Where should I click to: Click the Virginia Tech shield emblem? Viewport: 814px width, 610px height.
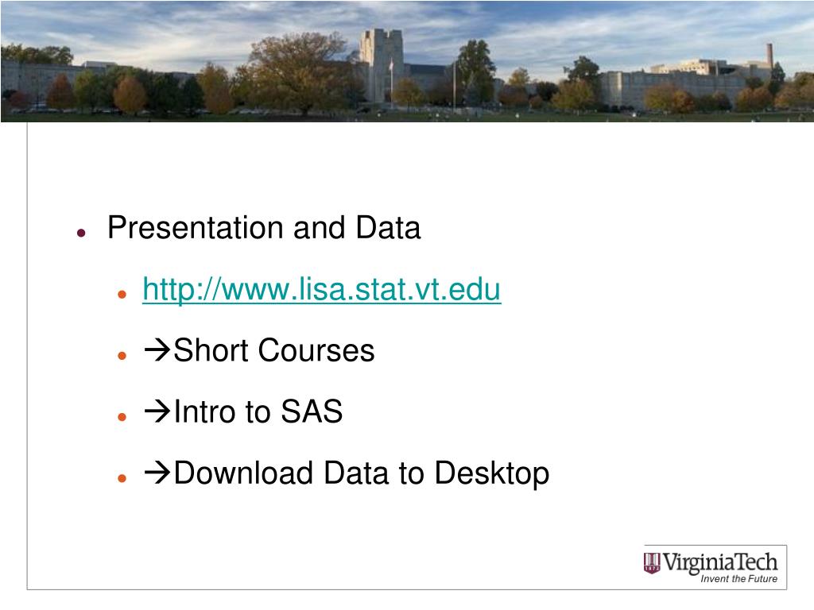pyautogui.click(x=652, y=563)
